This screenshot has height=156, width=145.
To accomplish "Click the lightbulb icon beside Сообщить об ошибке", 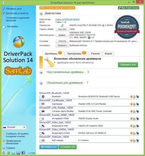I will click(4, 134).
